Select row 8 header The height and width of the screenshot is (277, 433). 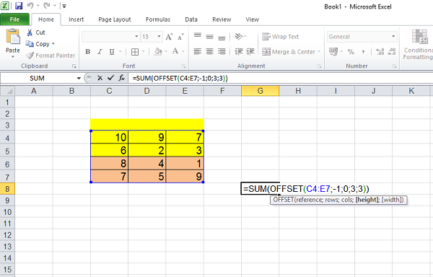coord(7,189)
